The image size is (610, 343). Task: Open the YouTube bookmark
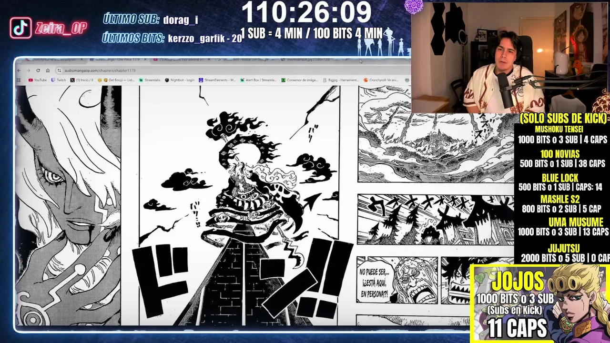[38, 80]
